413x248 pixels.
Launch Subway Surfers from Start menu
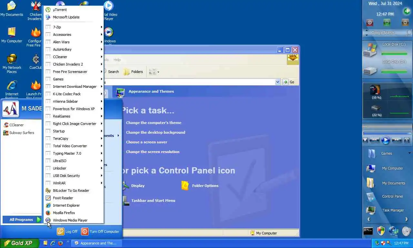click(21, 133)
